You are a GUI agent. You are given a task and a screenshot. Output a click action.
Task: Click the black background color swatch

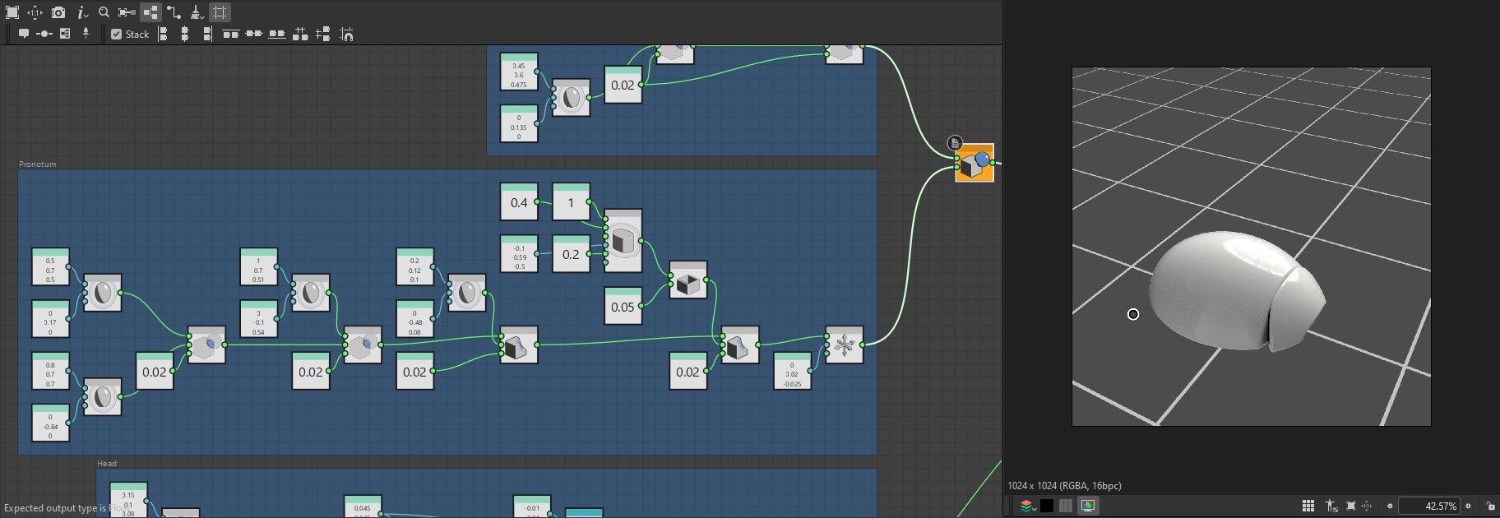click(x=1047, y=506)
